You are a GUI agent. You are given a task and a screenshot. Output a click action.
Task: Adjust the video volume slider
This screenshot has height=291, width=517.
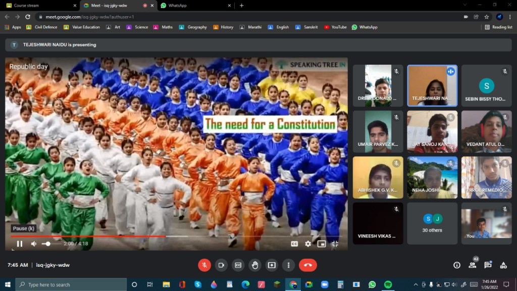(47, 244)
